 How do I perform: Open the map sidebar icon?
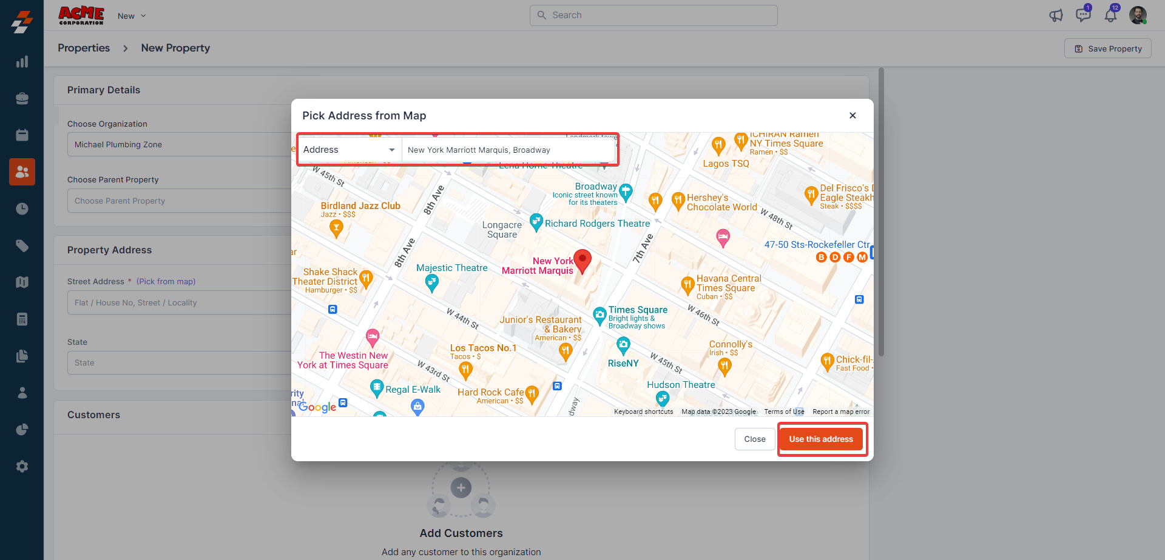click(x=22, y=282)
